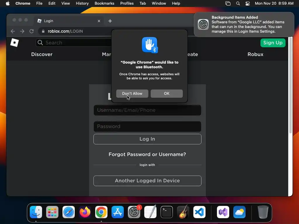Screen dimensions: 299x224
Task: Reload the roblox.com page
Action: pyautogui.click(x=32, y=31)
